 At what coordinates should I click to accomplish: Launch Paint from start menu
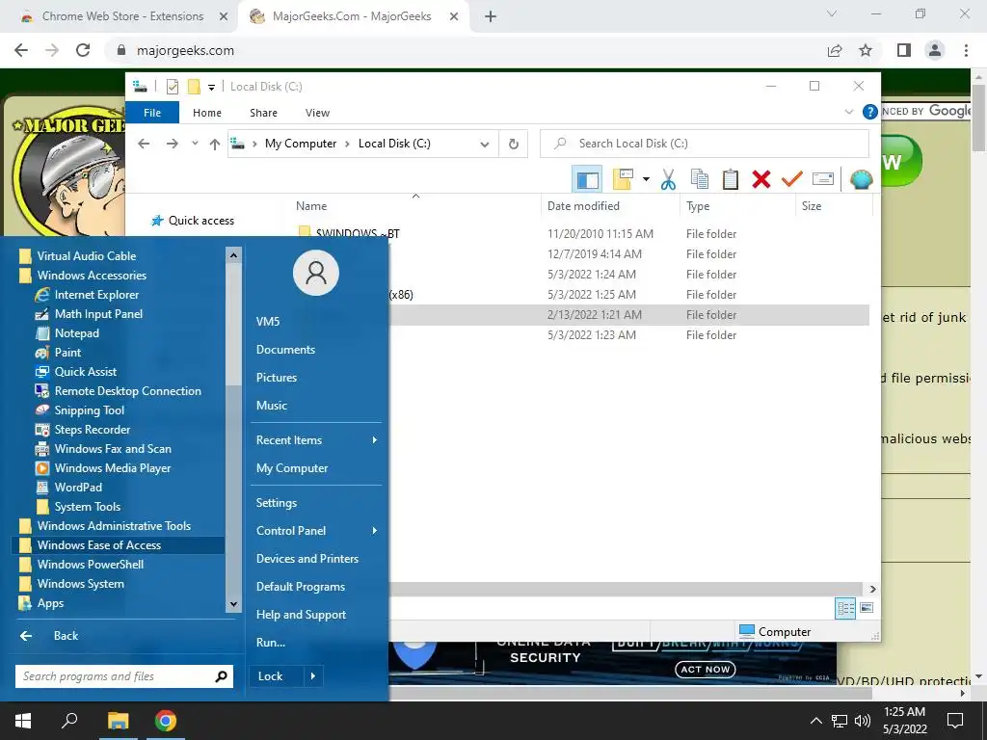[67, 353]
